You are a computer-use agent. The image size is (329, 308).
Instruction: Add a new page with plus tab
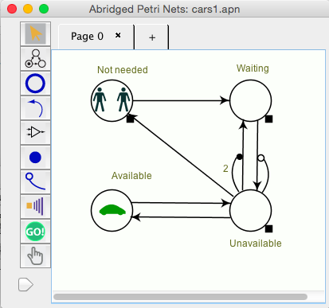click(x=152, y=37)
